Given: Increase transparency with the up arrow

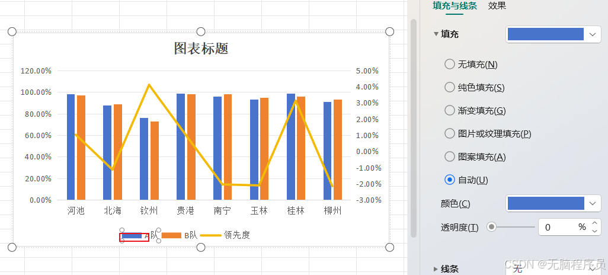Looking at the screenshot, I should (594, 223).
